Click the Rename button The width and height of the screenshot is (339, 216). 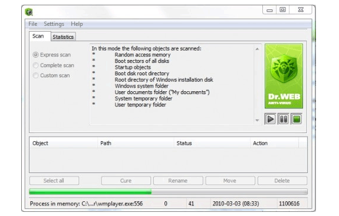(x=178, y=181)
